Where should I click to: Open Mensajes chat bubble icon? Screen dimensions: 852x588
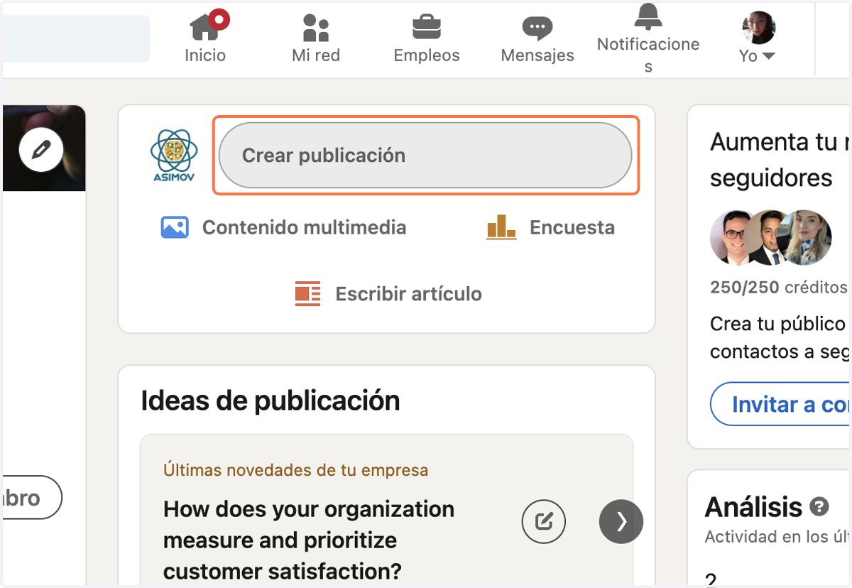pos(537,28)
